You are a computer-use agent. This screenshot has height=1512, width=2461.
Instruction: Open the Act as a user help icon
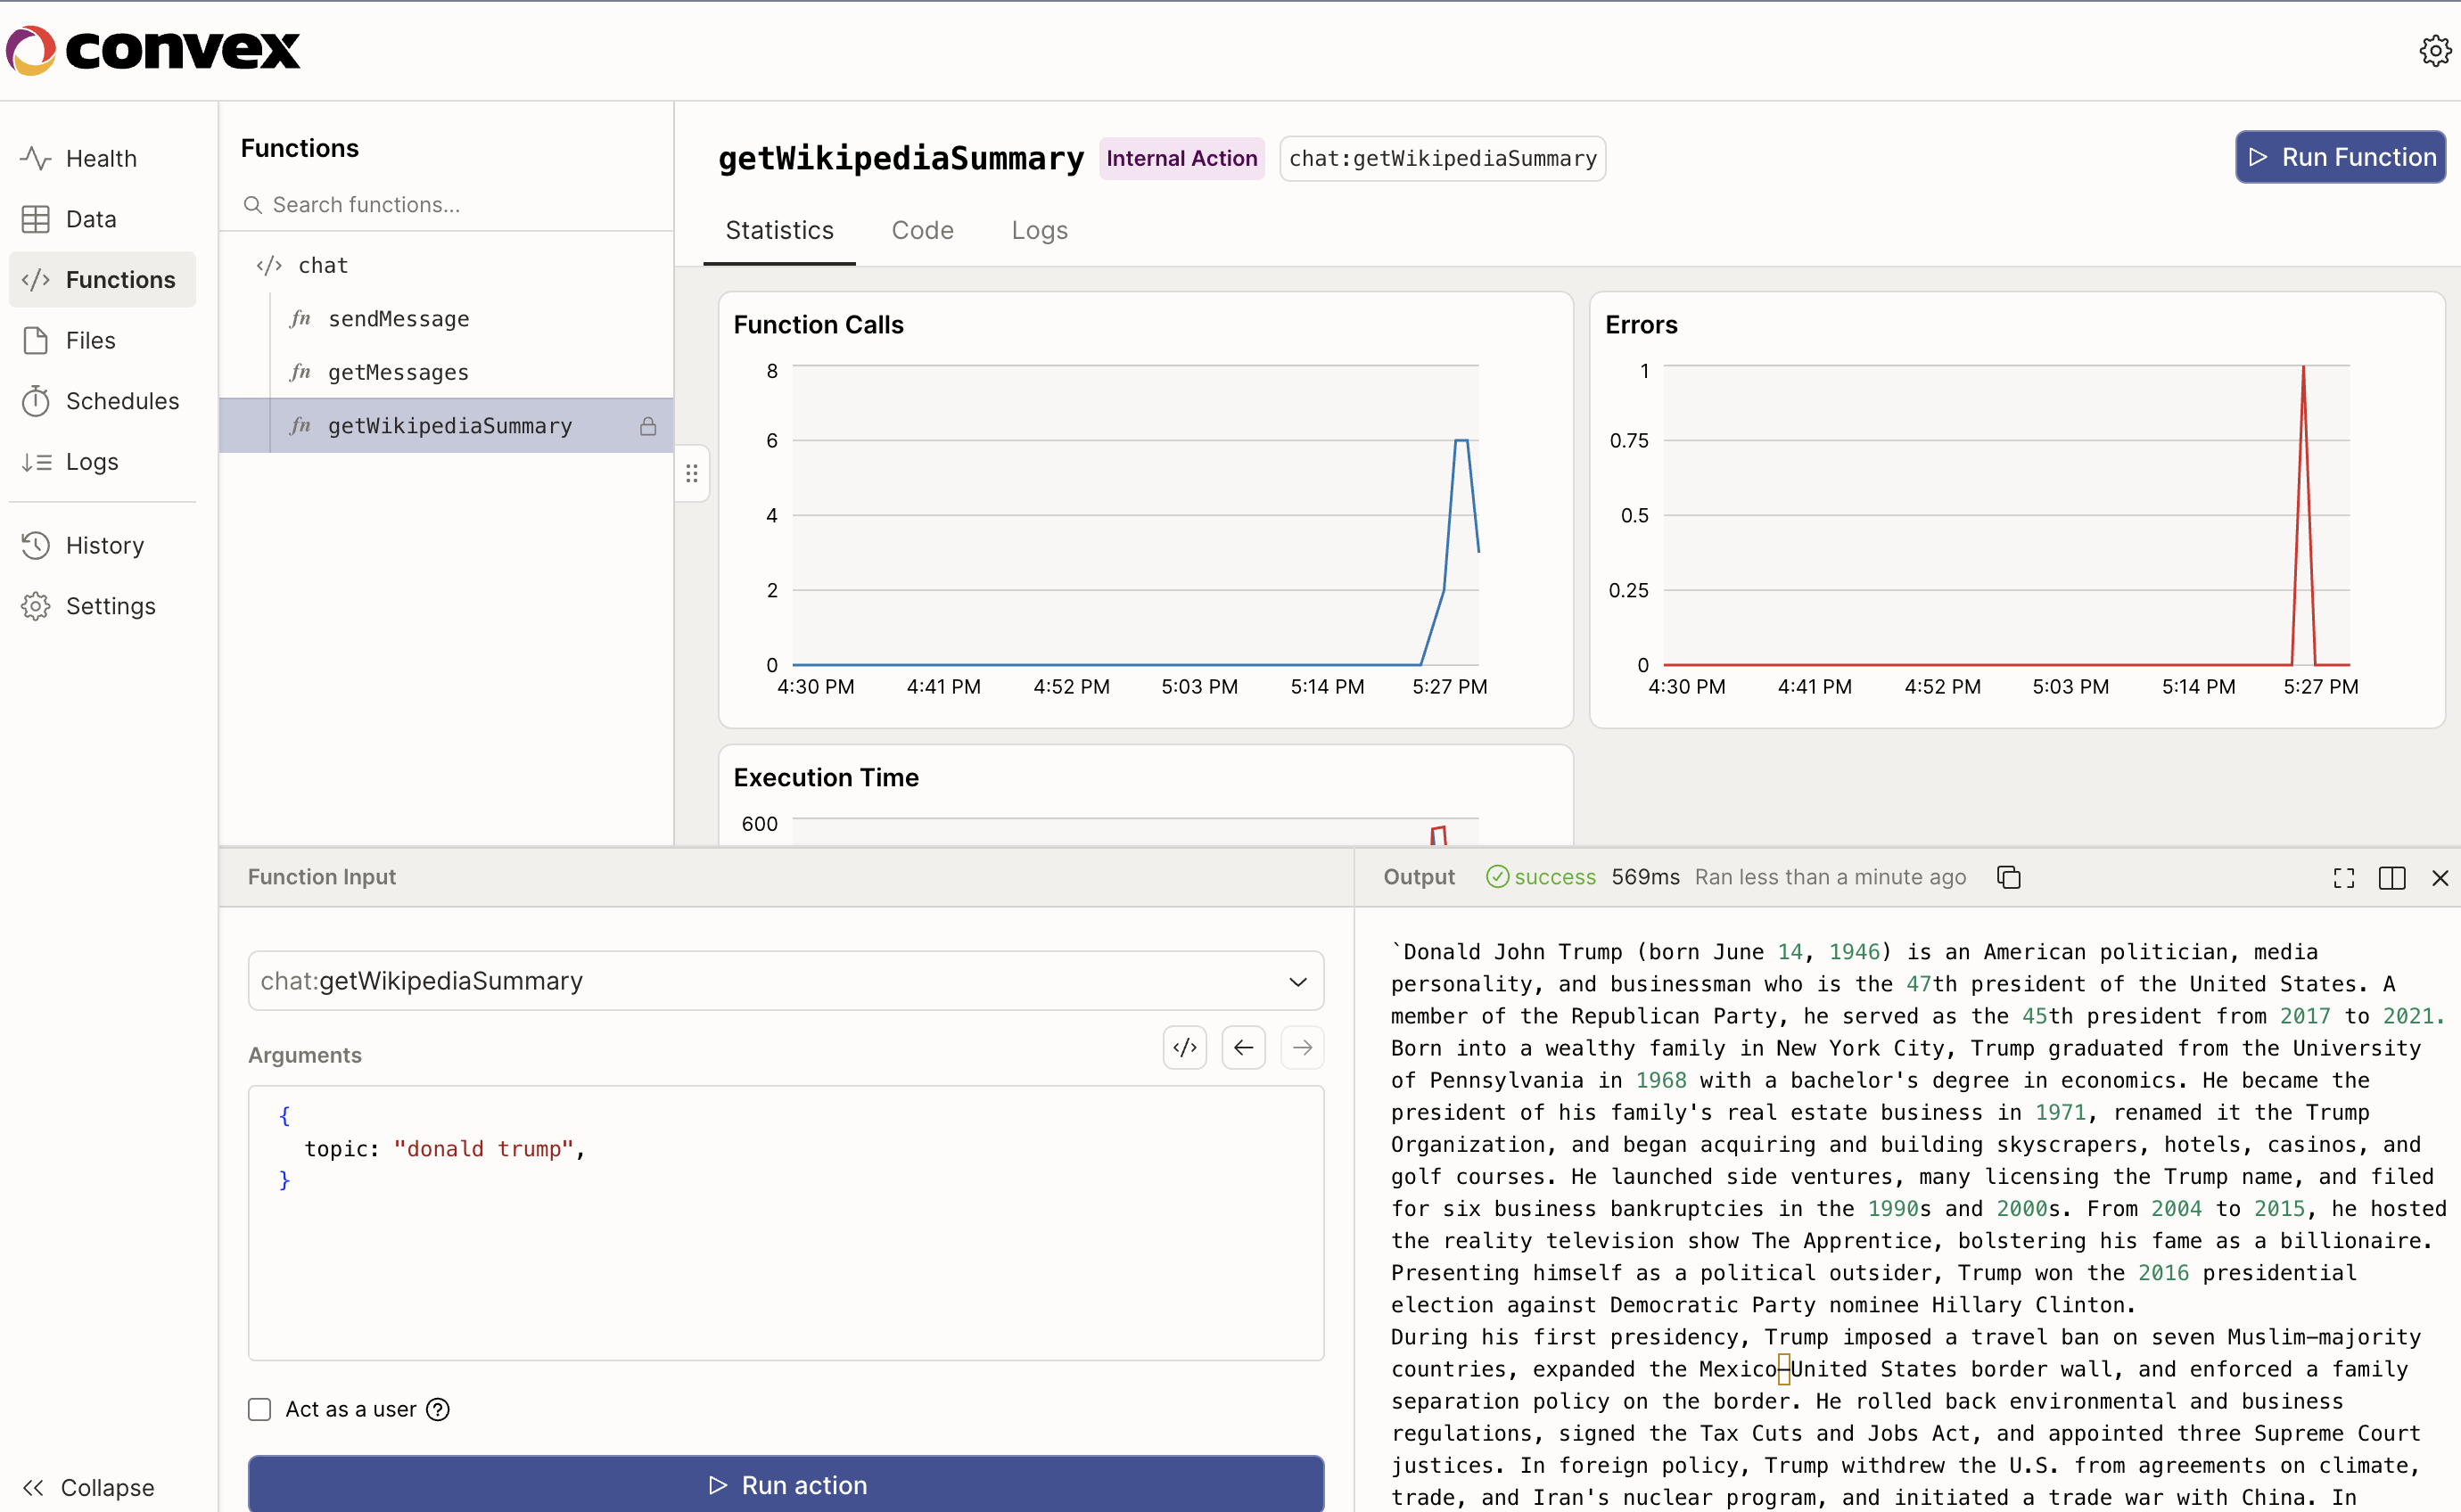(x=438, y=1409)
